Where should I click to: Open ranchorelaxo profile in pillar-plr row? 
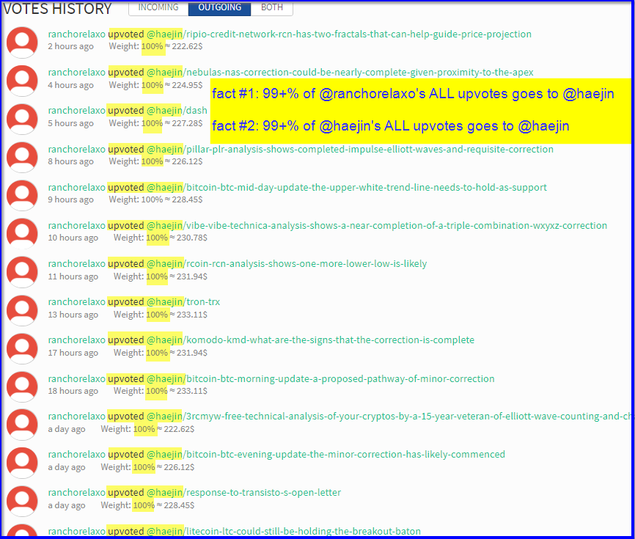[76, 149]
